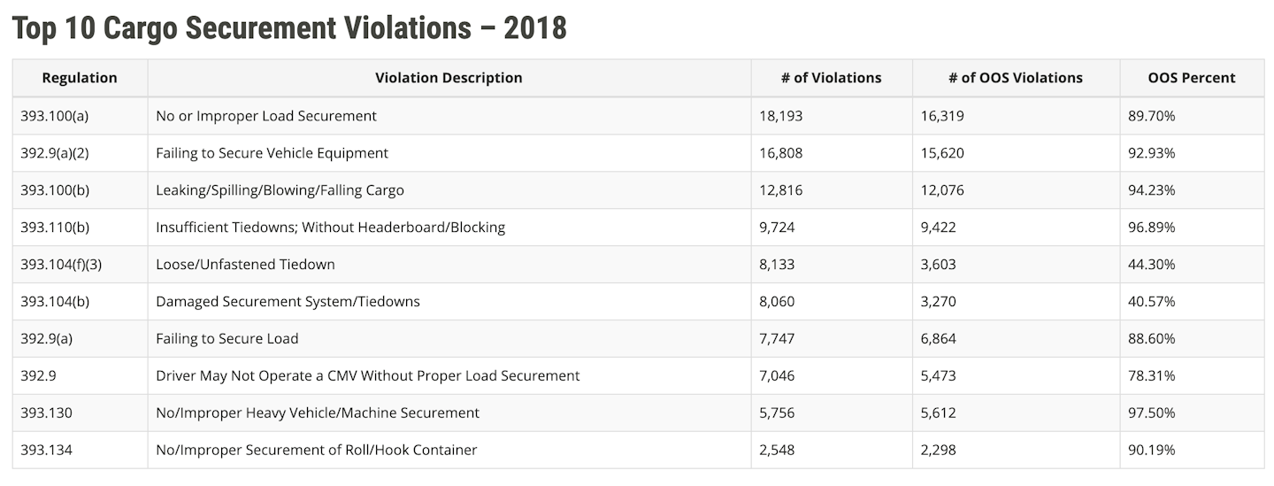Click the Regulation column header
Image resolution: width=1274 pixels, height=486 pixels.
80,78
